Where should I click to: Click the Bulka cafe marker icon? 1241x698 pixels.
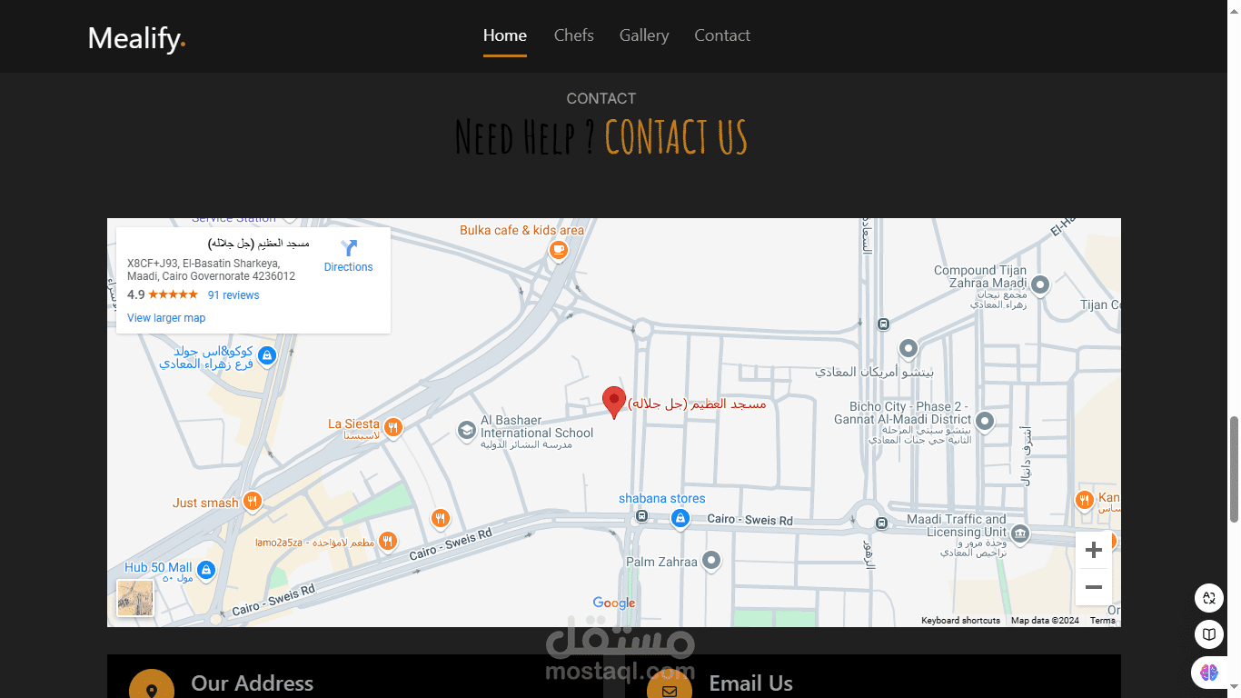[x=559, y=250]
